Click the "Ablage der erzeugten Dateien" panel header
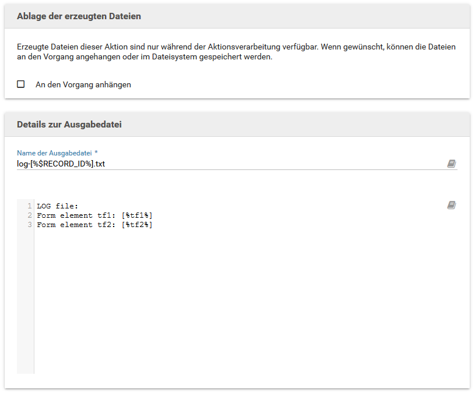Image resolution: width=475 pixels, height=393 pixels. (79, 16)
